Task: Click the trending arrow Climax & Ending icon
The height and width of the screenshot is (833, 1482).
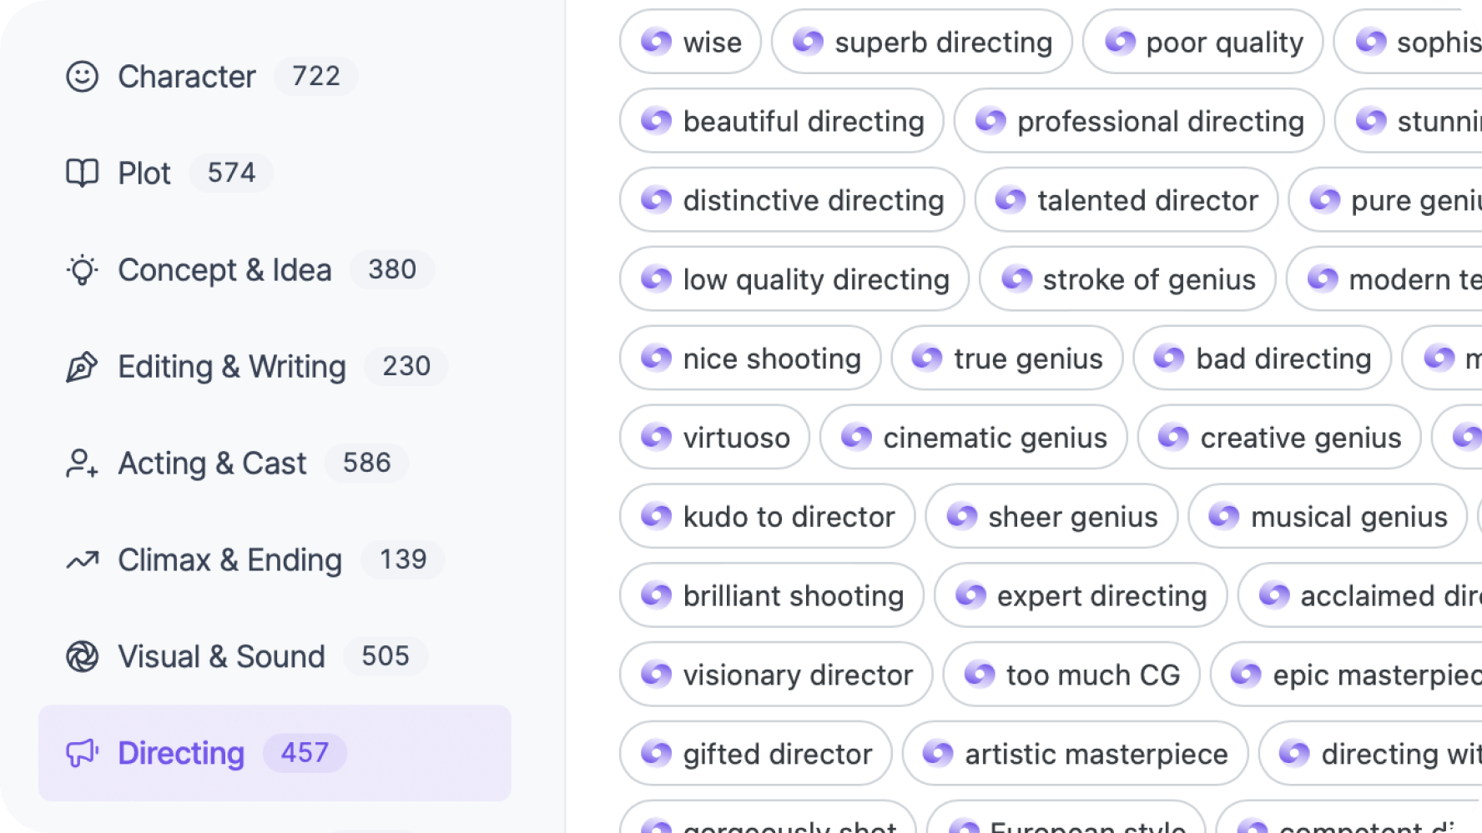Action: click(82, 560)
